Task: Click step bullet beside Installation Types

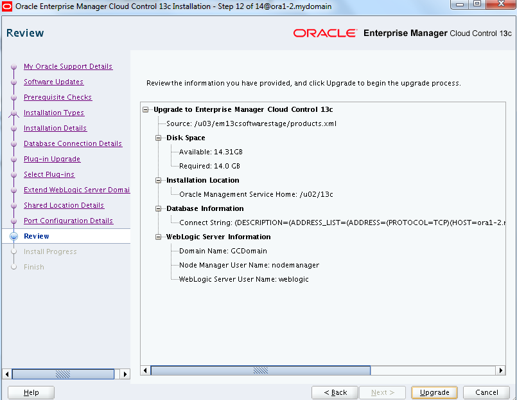Action: click(x=13, y=113)
